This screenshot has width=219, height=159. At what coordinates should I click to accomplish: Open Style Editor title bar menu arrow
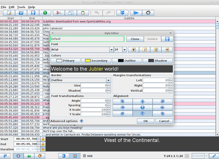[x=53, y=33]
